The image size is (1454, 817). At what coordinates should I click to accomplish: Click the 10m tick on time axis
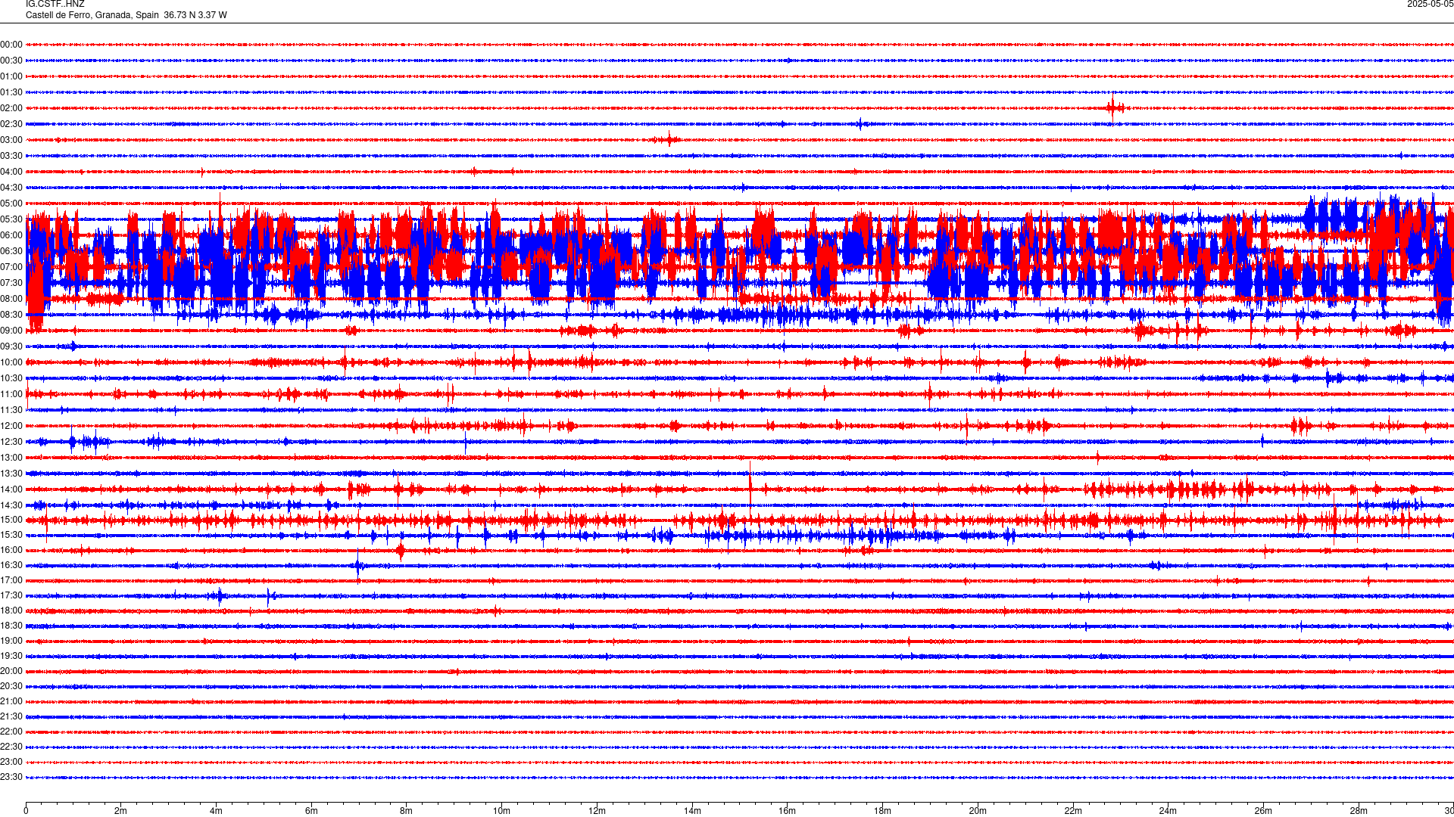(x=502, y=811)
